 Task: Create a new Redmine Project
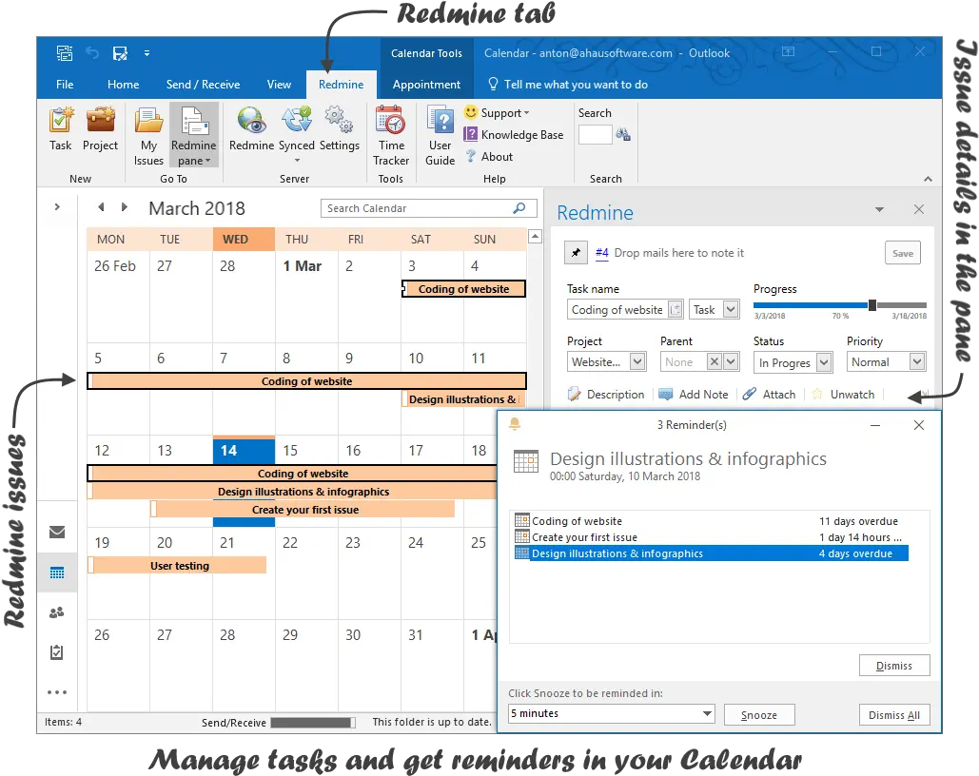[100, 129]
